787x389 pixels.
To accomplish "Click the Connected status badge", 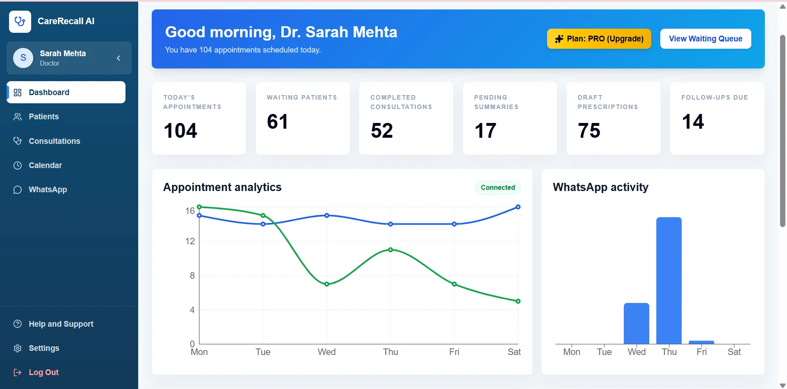I will (498, 187).
